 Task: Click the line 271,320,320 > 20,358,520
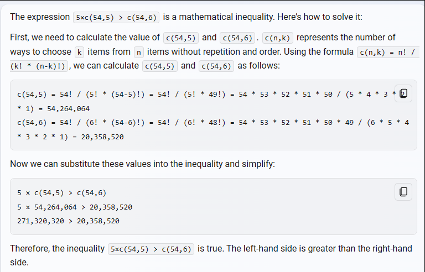point(68,221)
